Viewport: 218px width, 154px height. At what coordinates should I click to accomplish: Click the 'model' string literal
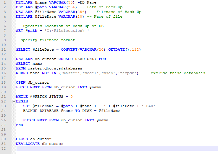click(91, 73)
